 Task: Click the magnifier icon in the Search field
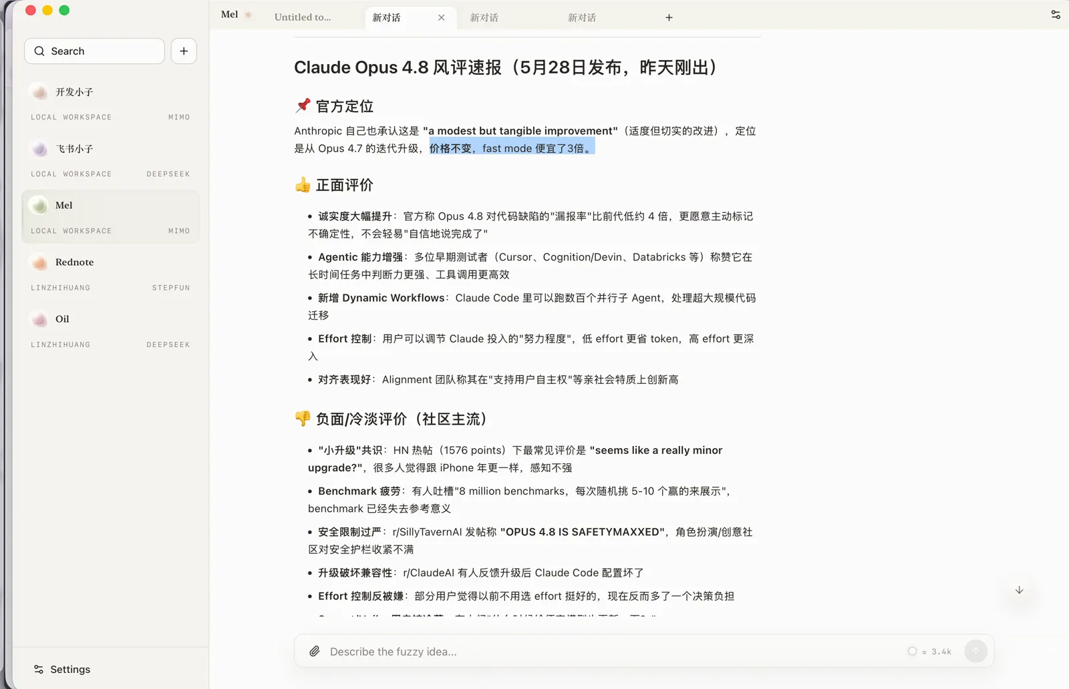(39, 51)
